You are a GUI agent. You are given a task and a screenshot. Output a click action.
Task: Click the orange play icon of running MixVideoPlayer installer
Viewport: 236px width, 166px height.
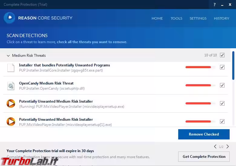tap(11, 104)
